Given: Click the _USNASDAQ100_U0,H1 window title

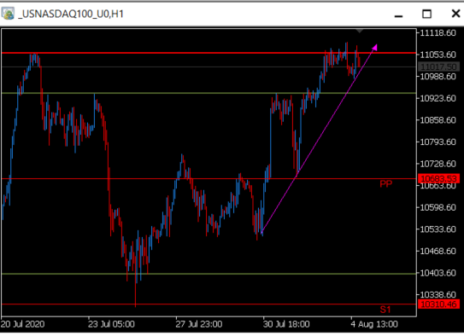Looking at the screenshot, I should click(71, 14).
